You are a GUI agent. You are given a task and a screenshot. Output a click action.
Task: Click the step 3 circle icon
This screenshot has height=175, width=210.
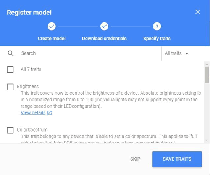(157, 26)
